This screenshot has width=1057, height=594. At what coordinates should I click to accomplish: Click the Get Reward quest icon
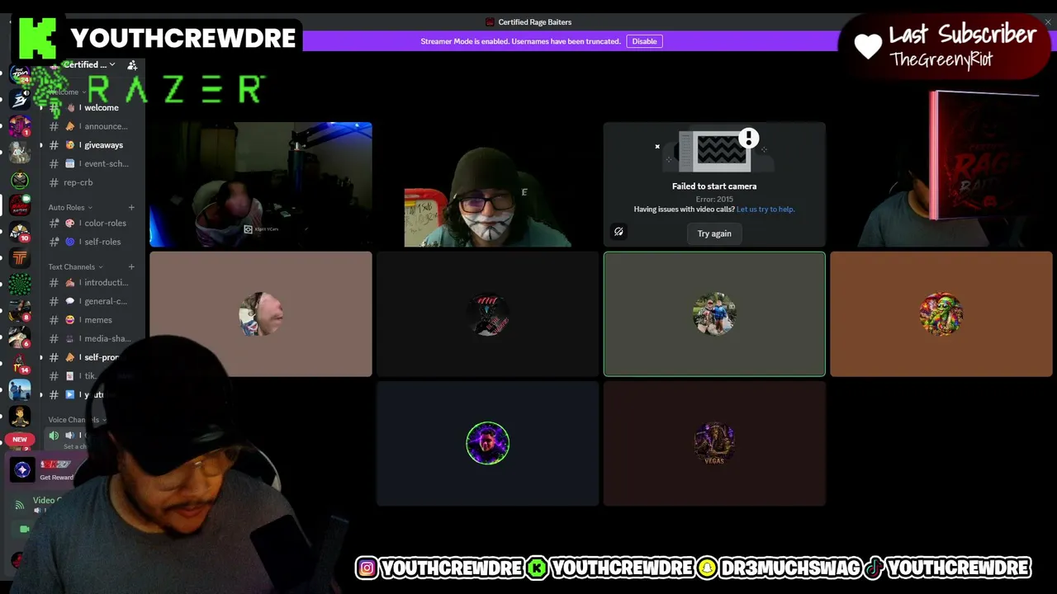pyautogui.click(x=22, y=470)
